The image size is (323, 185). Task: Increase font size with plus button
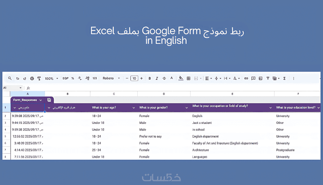tap(142, 78)
